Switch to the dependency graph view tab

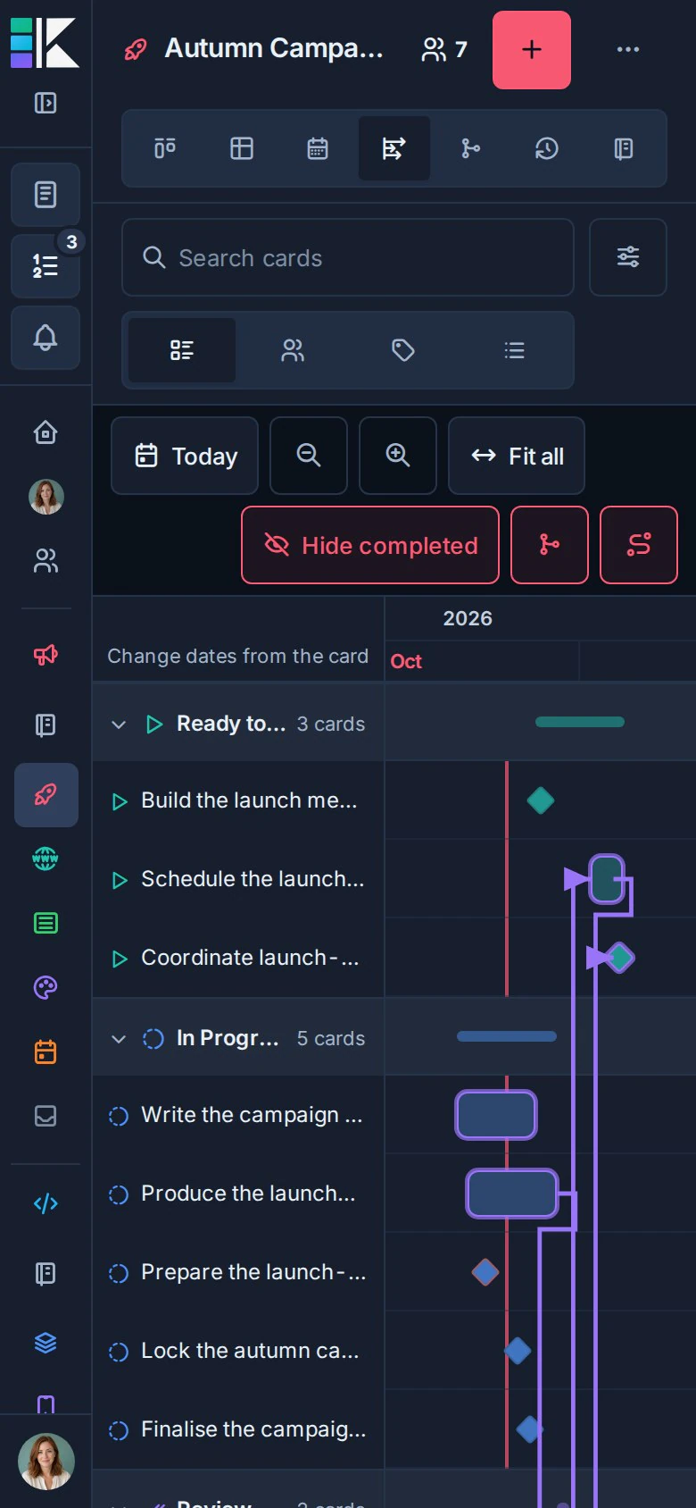point(470,148)
